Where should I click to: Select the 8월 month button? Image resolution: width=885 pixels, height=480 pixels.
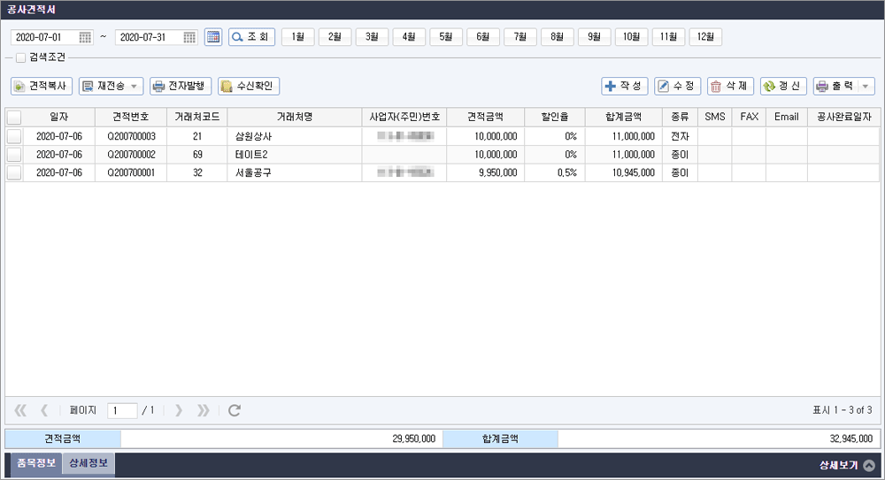pos(558,37)
